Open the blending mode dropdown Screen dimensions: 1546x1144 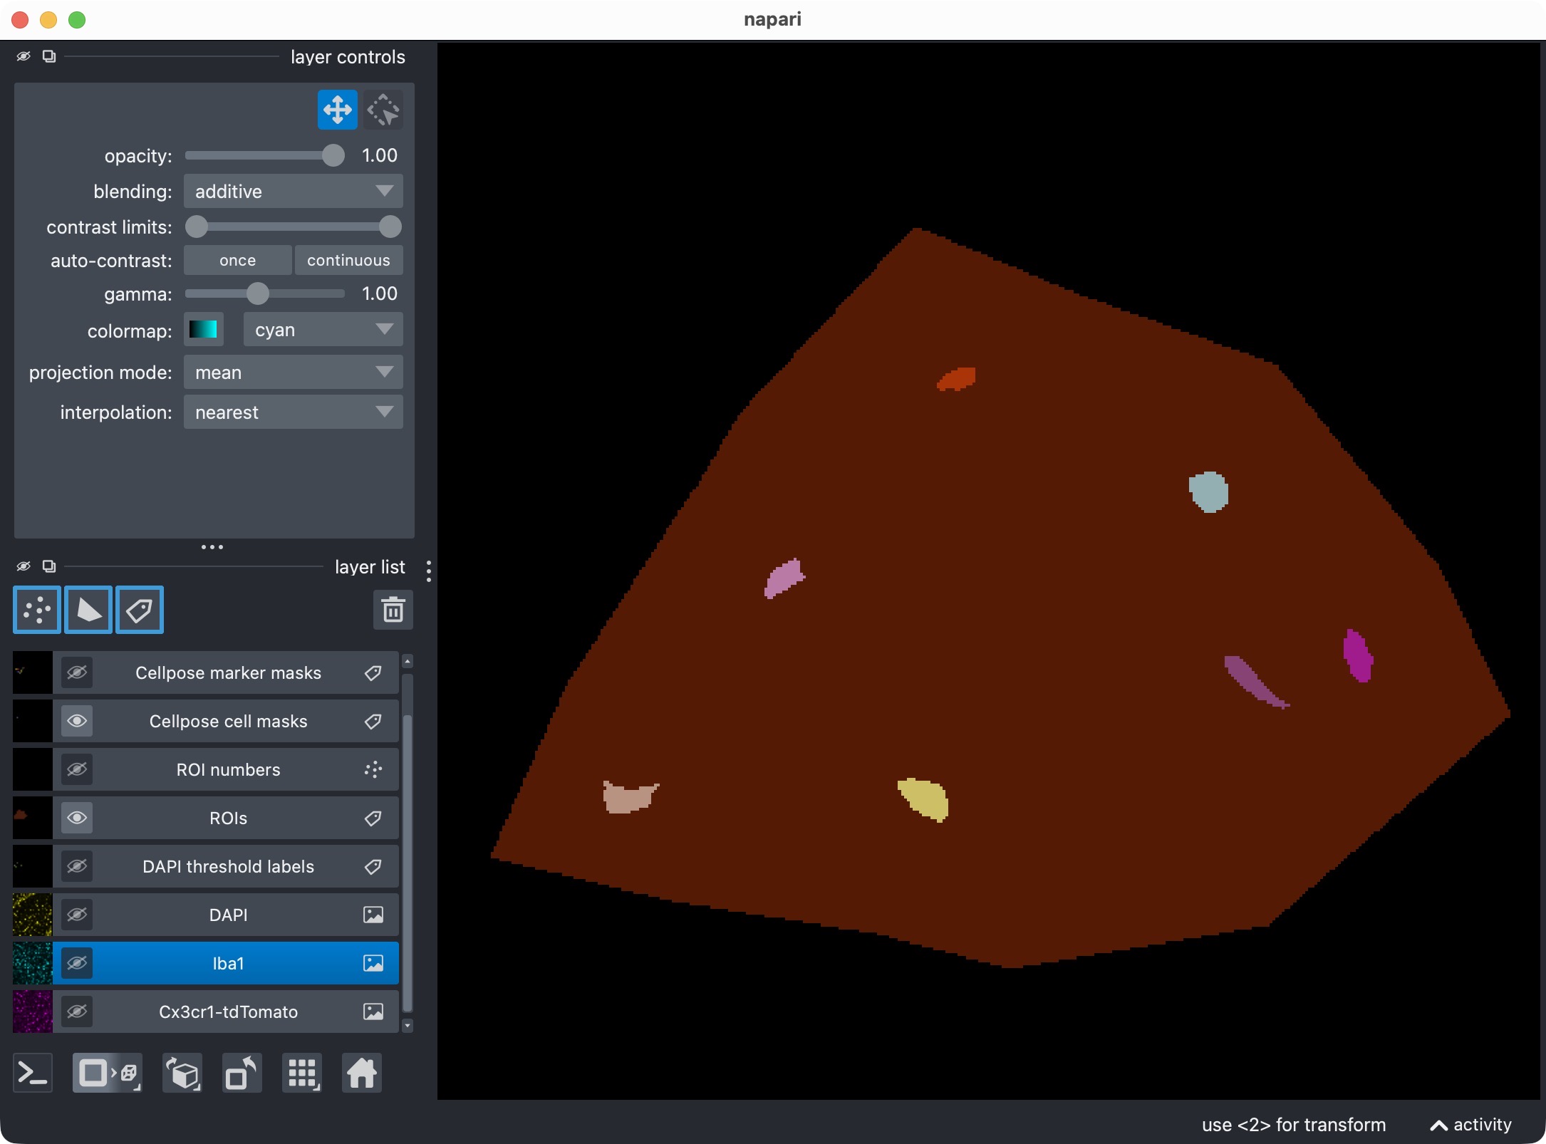click(294, 192)
